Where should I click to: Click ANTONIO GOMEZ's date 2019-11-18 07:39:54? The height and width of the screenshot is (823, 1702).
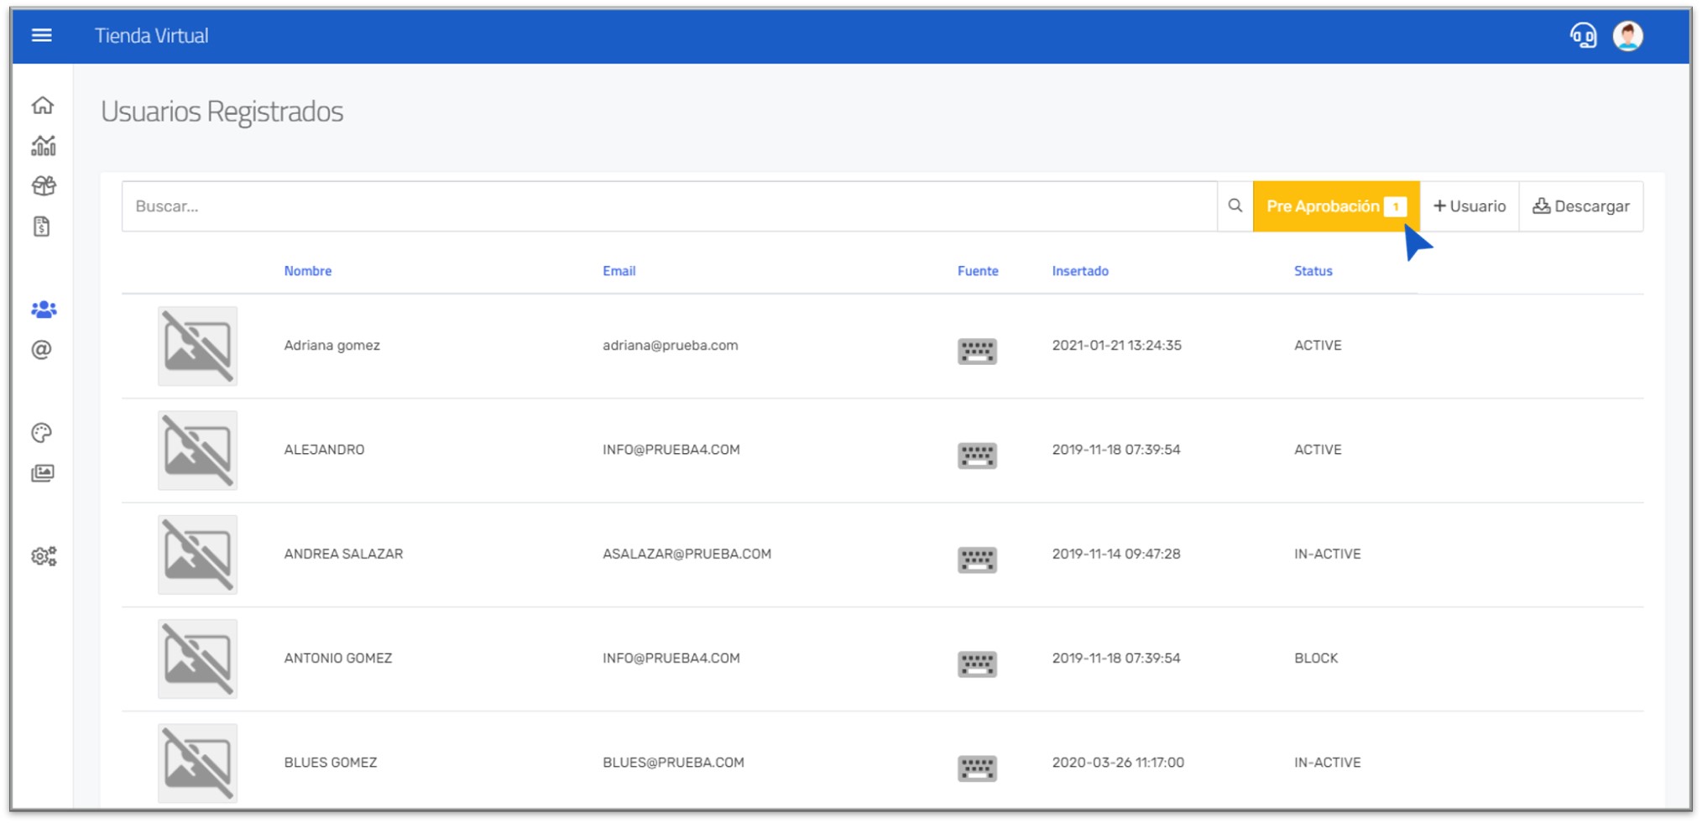(1116, 659)
